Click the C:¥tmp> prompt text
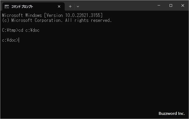 click(10, 30)
